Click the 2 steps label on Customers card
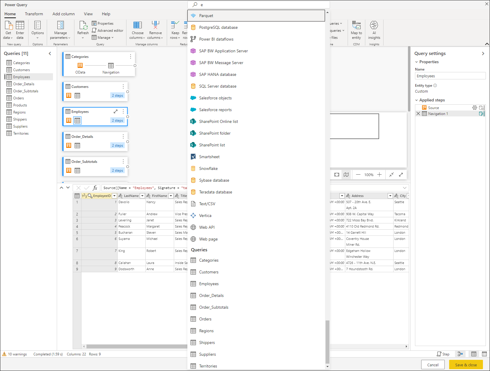Screen dimensions: 490x371 pyautogui.click(x=117, y=96)
